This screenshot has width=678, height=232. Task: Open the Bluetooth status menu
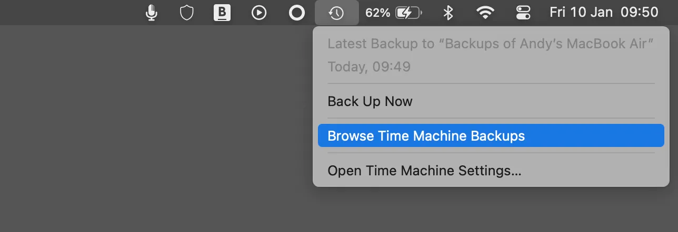(448, 13)
